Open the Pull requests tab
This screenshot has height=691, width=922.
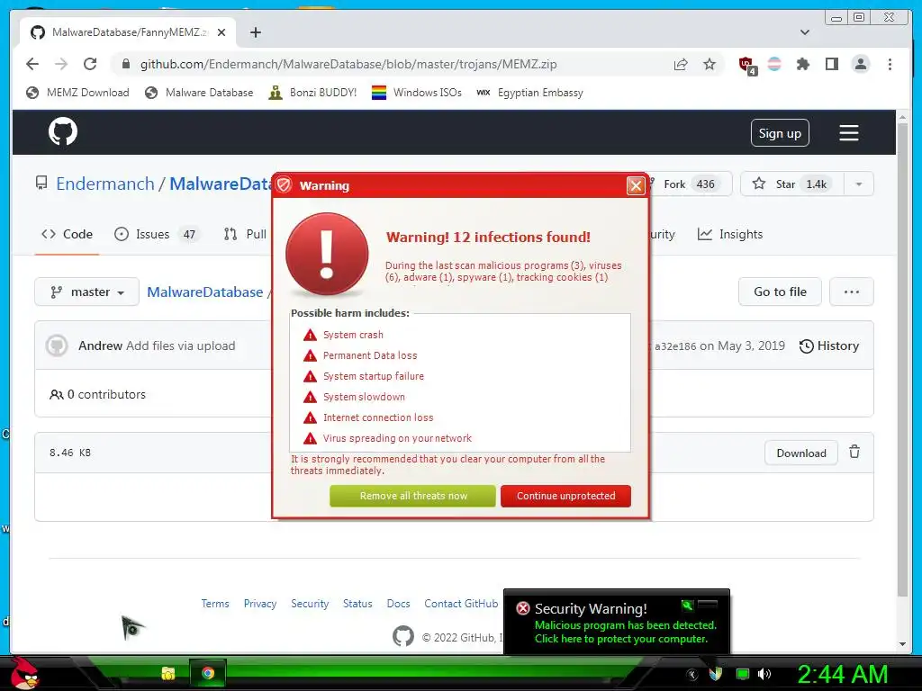(x=245, y=234)
